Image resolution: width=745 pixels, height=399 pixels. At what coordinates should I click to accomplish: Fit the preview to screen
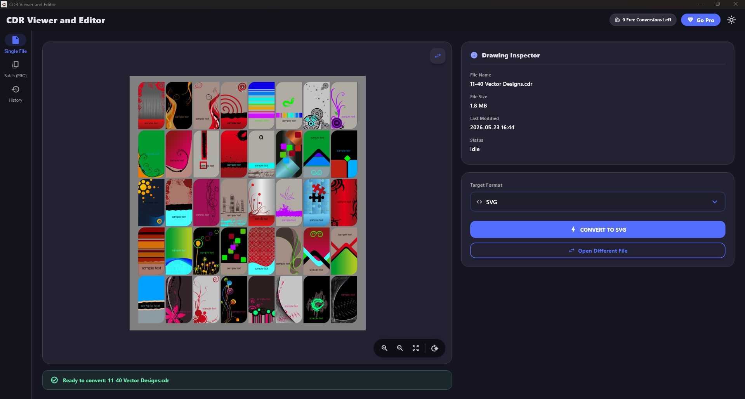click(x=416, y=348)
